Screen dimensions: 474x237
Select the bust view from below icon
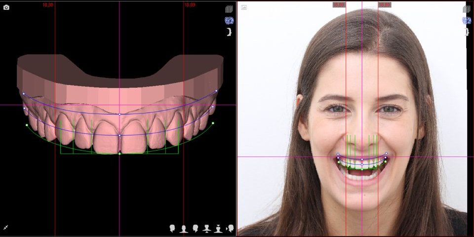(x=207, y=229)
